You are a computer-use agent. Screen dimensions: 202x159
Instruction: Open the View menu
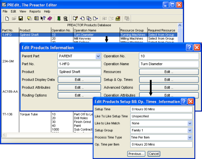click(23, 12)
